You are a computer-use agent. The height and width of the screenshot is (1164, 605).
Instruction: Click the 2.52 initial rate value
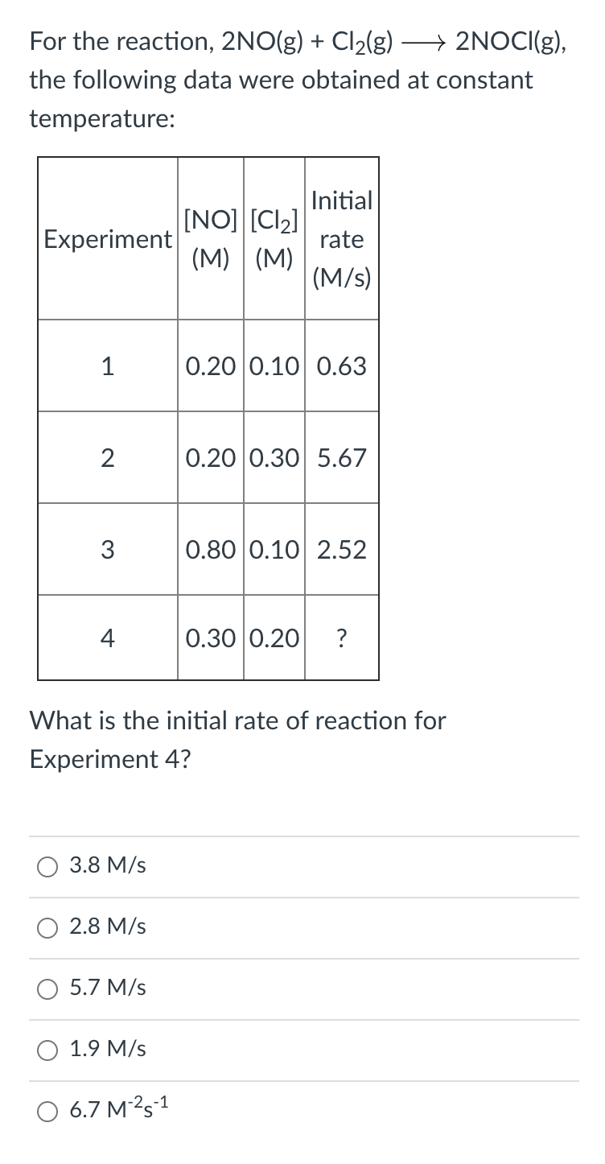point(341,548)
